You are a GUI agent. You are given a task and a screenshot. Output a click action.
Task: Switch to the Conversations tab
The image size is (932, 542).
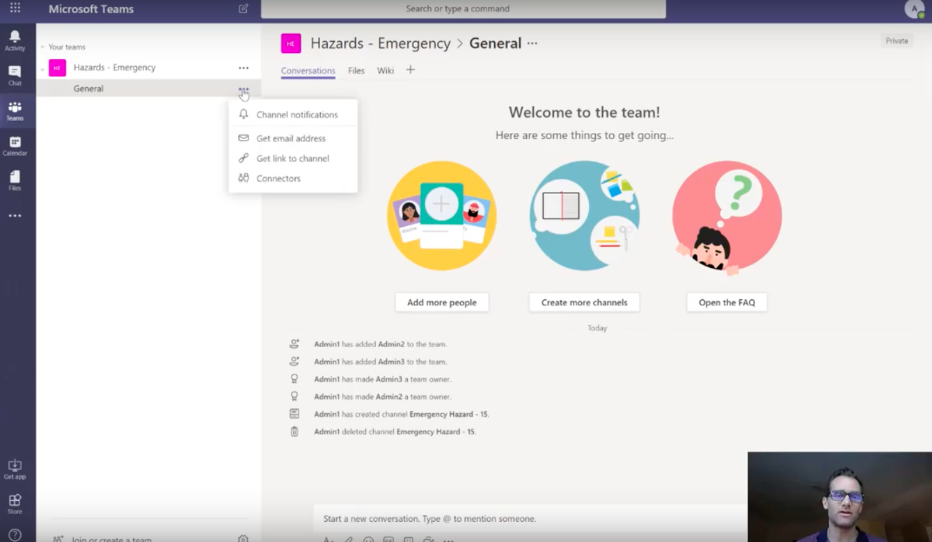[x=308, y=70]
